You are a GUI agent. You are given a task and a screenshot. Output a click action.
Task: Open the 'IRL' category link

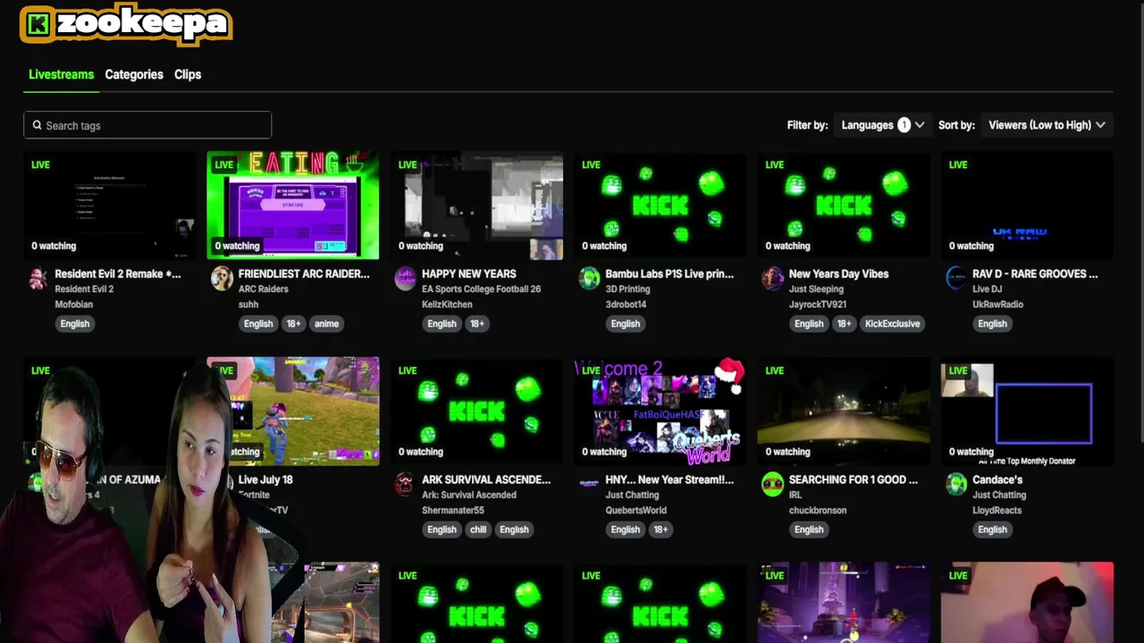click(795, 495)
